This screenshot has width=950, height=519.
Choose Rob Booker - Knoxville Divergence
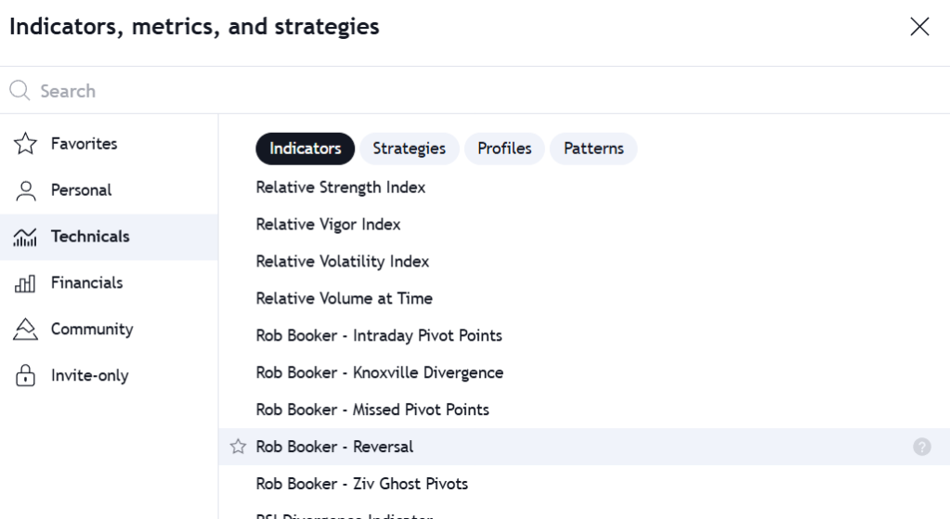point(379,373)
